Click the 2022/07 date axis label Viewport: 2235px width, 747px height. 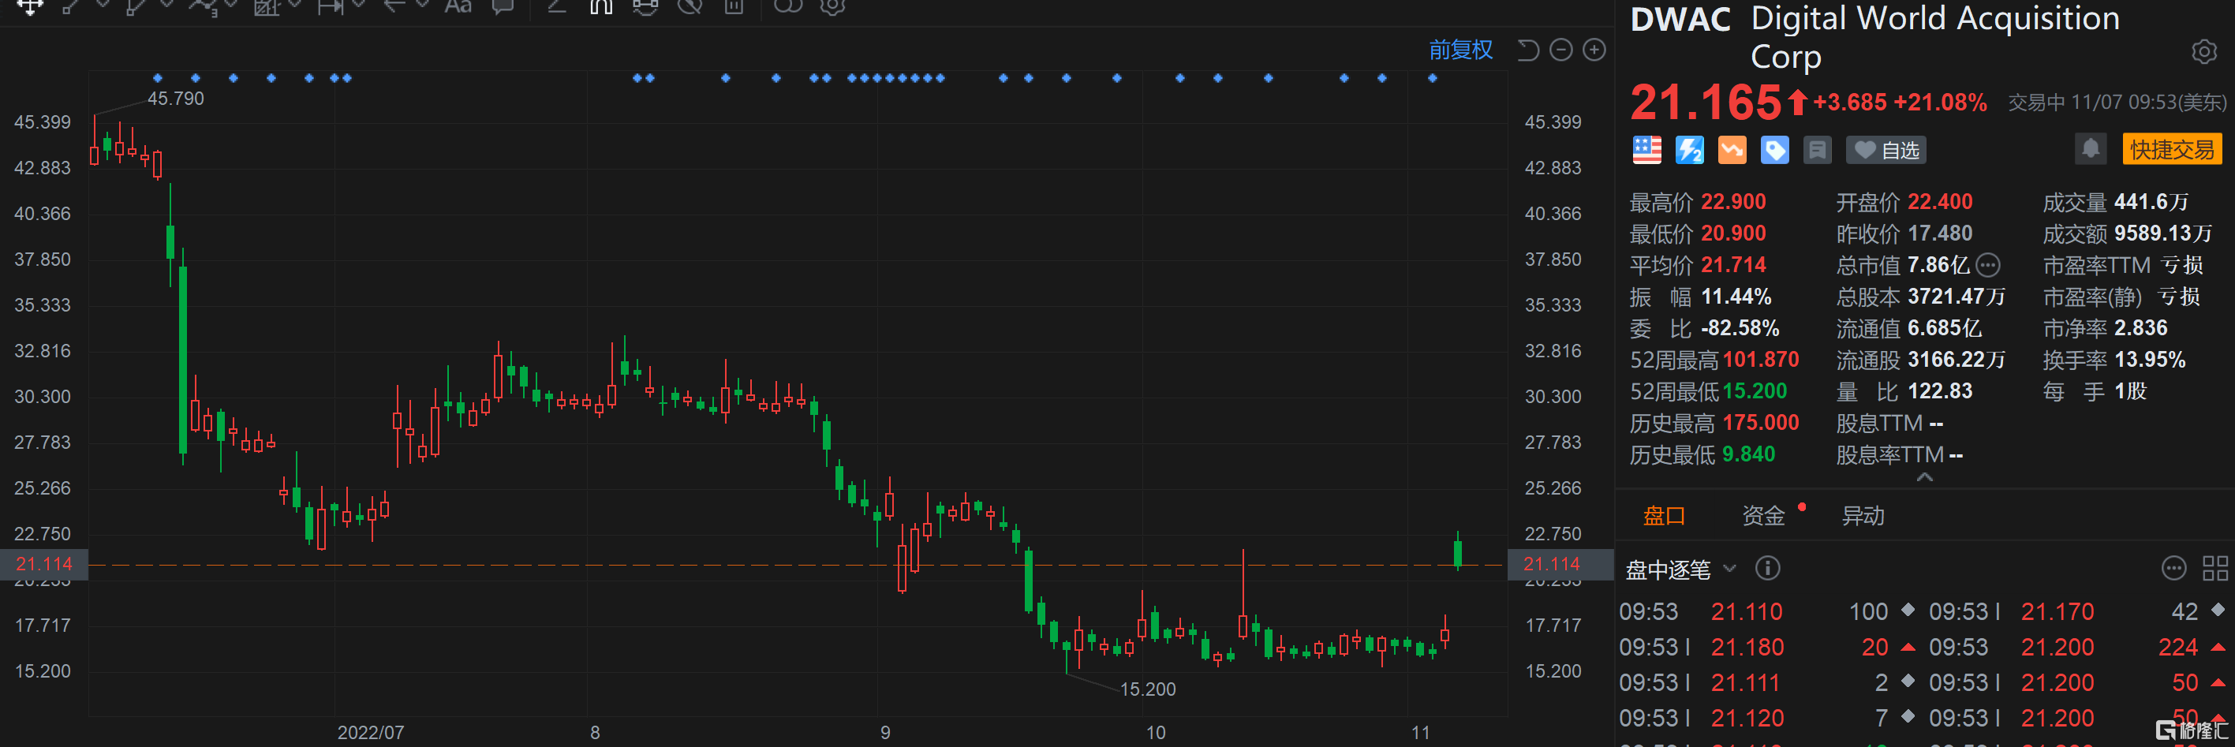(371, 732)
